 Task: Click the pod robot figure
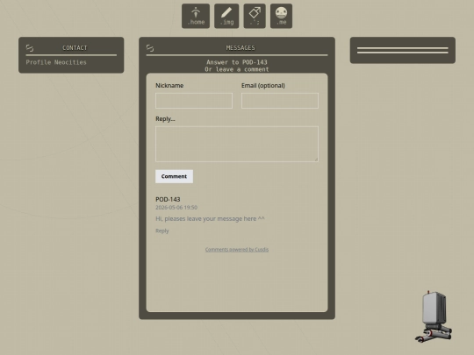pyautogui.click(x=434, y=316)
